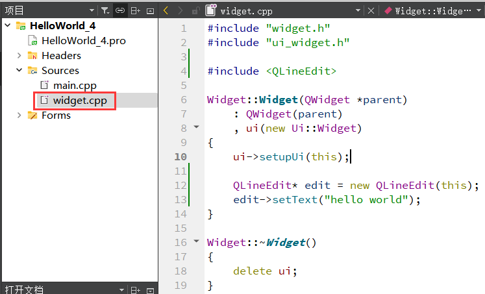Fold the constructor block at line 8
This screenshot has height=294, width=485.
[x=197, y=127]
